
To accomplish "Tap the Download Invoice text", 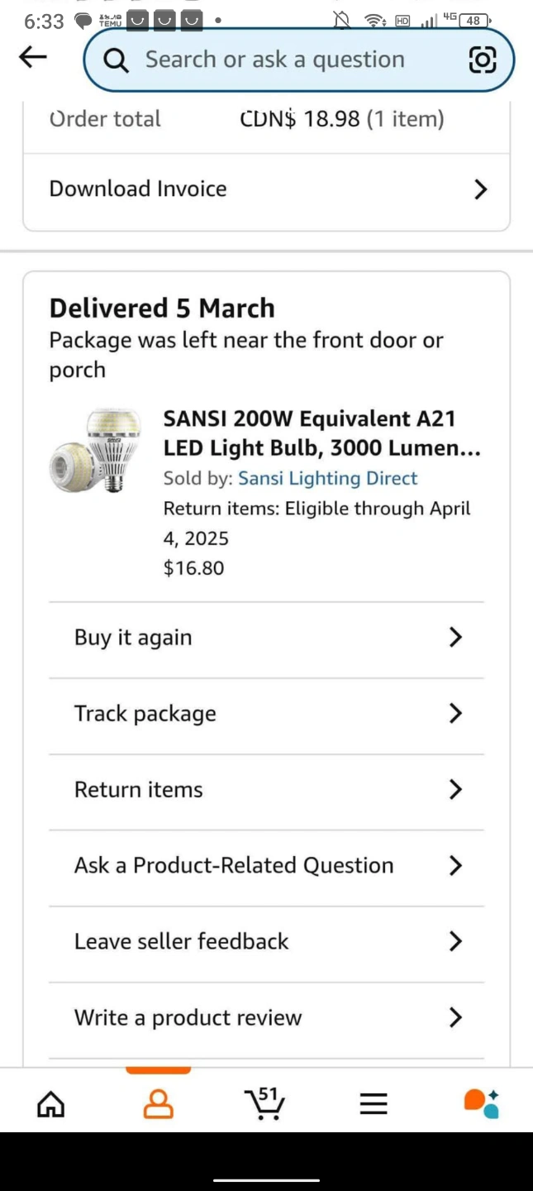I will [138, 189].
